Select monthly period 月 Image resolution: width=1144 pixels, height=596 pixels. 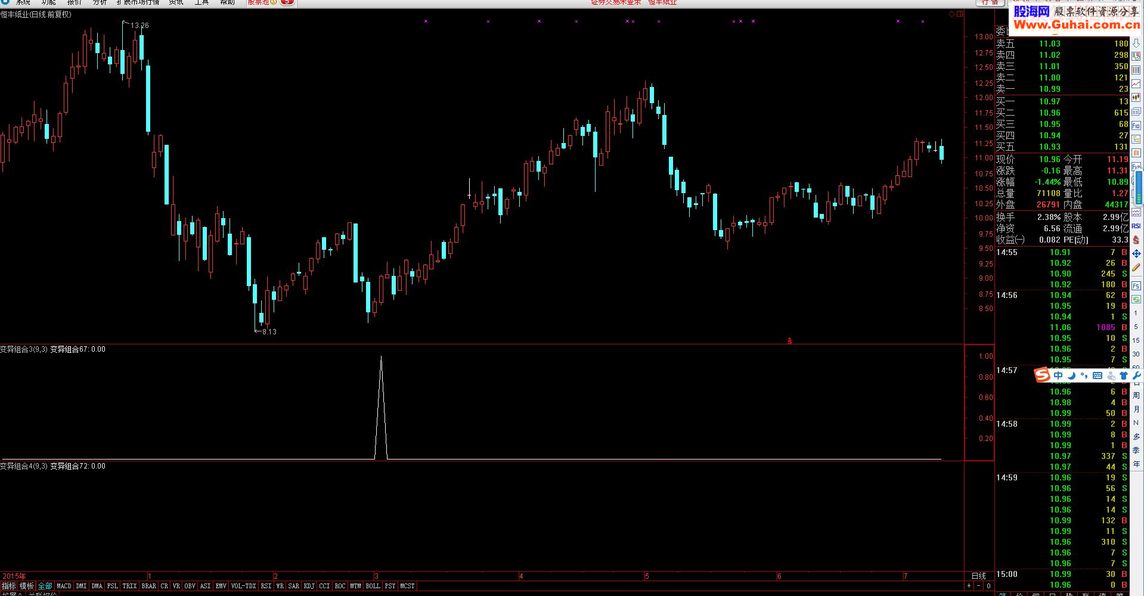coord(1136,409)
